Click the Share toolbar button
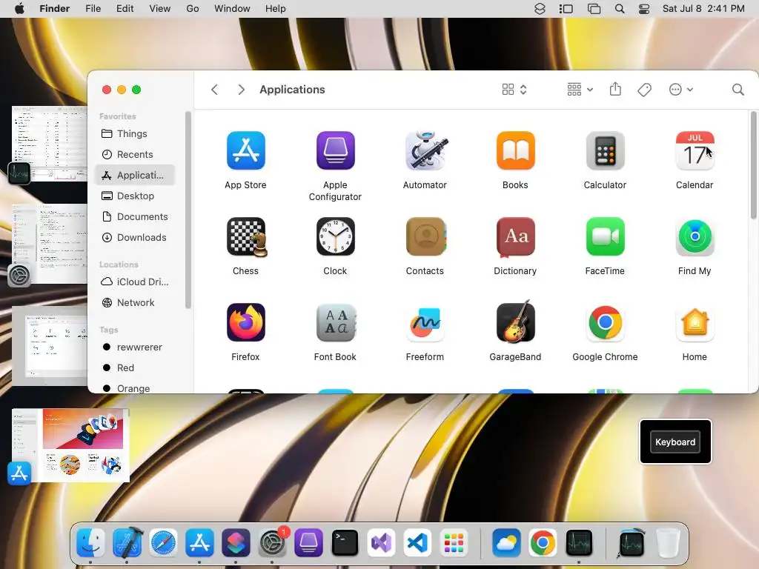Image resolution: width=759 pixels, height=569 pixels. point(615,89)
